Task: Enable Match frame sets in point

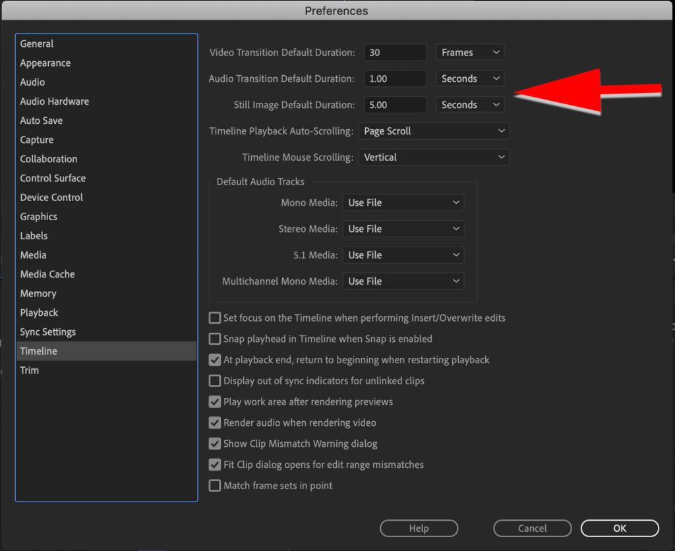Action: pyautogui.click(x=214, y=486)
